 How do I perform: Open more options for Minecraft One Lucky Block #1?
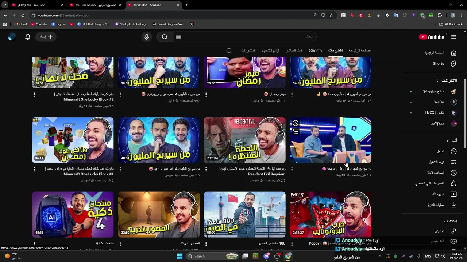tap(34, 169)
